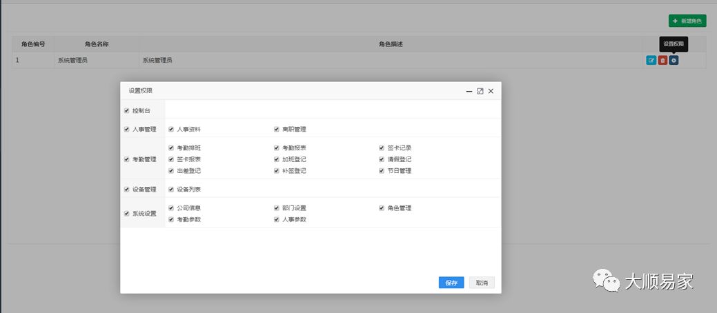Click the 新增角色 add button

687,21
